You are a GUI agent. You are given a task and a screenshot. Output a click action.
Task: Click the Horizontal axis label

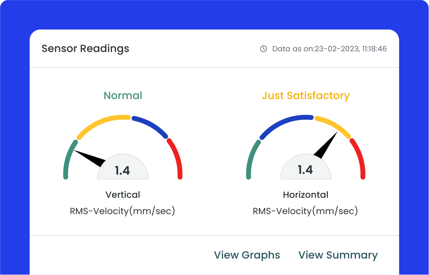tap(306, 195)
